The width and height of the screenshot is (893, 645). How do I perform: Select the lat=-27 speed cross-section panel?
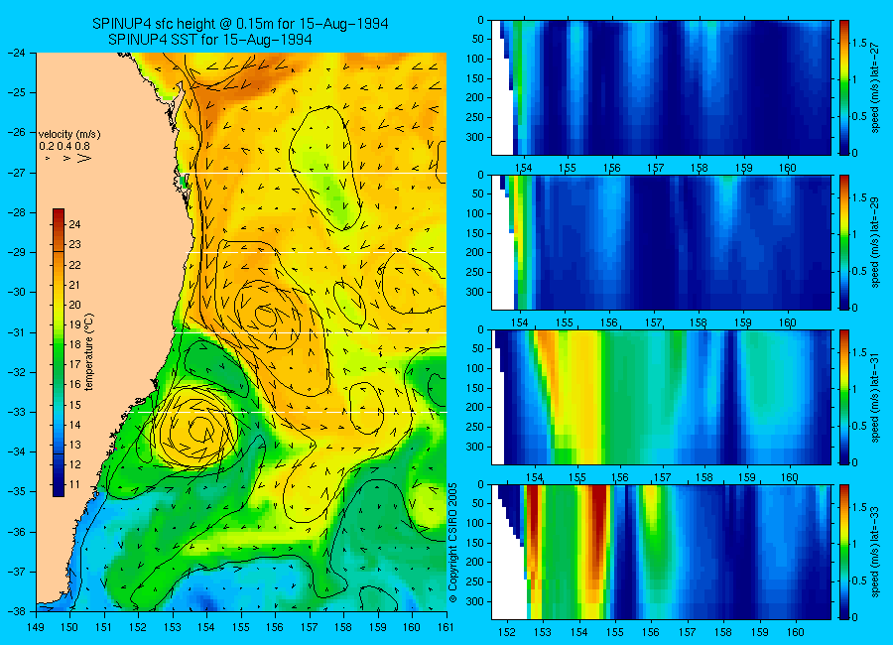(661, 87)
